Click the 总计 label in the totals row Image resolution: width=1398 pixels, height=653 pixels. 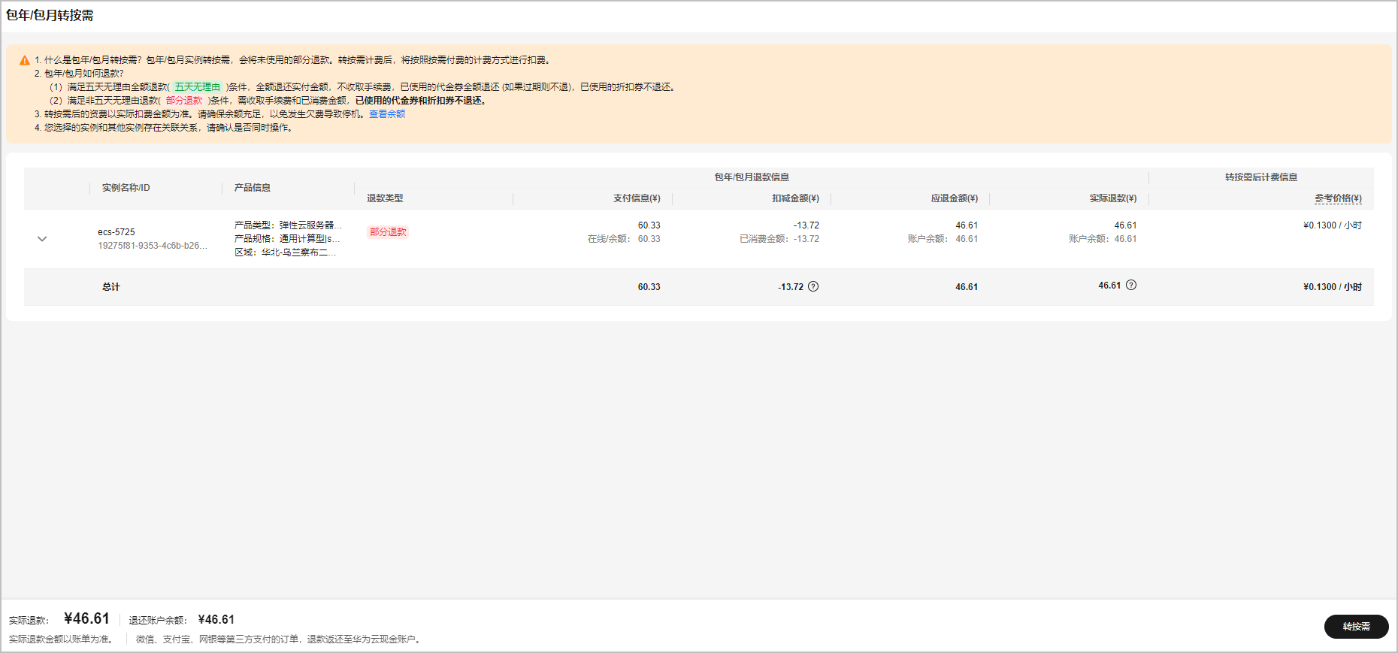click(x=111, y=287)
